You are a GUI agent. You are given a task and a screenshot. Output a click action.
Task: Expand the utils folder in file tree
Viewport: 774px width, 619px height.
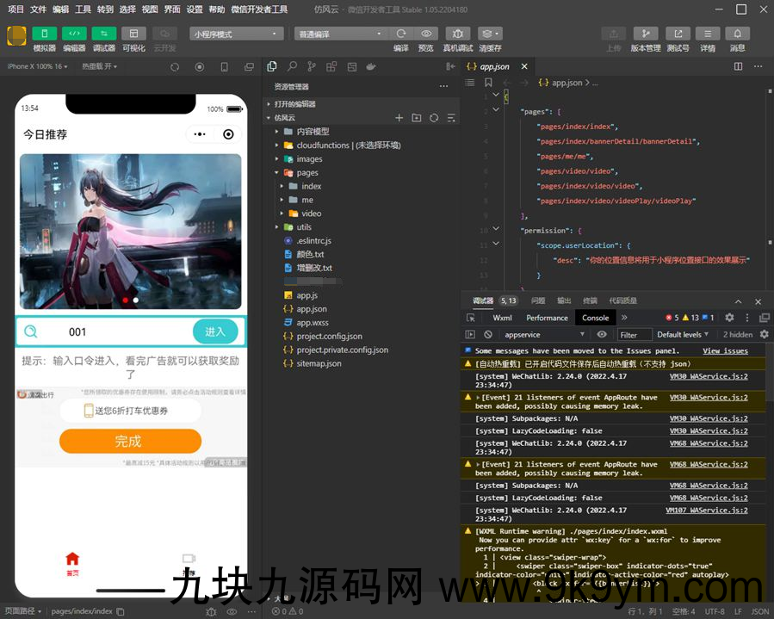(x=303, y=227)
